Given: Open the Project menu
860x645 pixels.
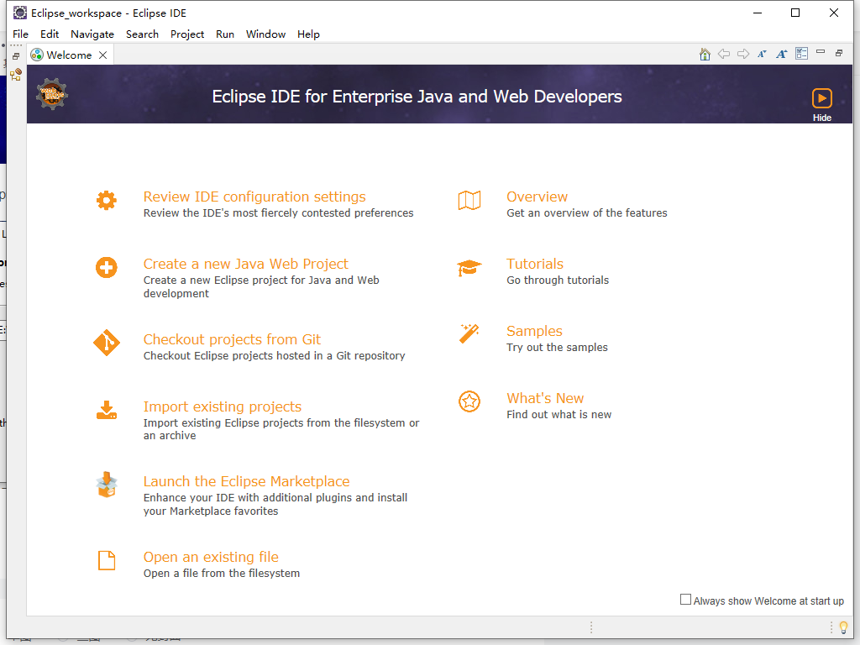Looking at the screenshot, I should (187, 34).
